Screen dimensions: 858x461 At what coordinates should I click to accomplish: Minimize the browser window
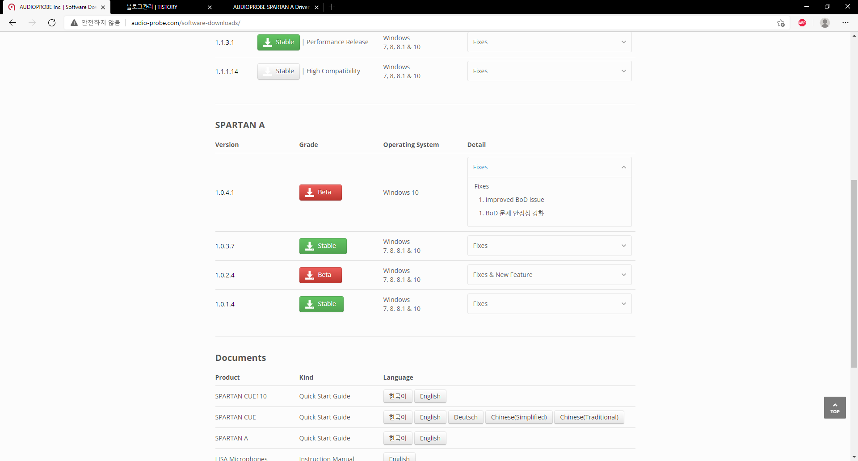807,7
